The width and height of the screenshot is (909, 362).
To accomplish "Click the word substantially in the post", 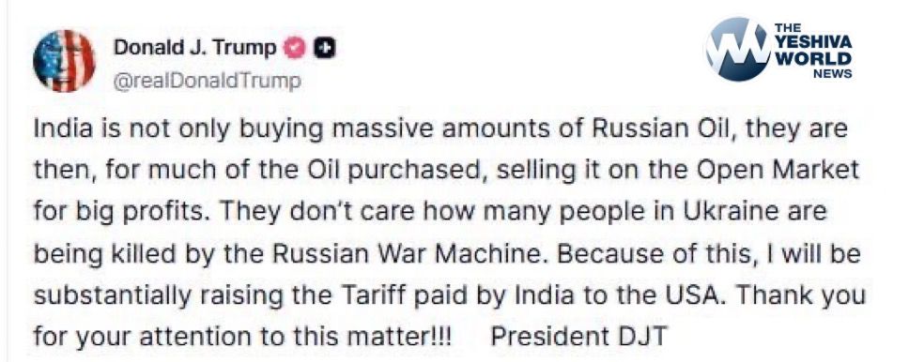I will click(112, 294).
